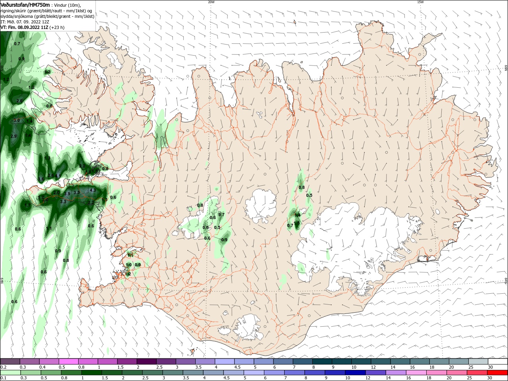Pick the 20 pink swatch, bottom legend

tap(457, 373)
